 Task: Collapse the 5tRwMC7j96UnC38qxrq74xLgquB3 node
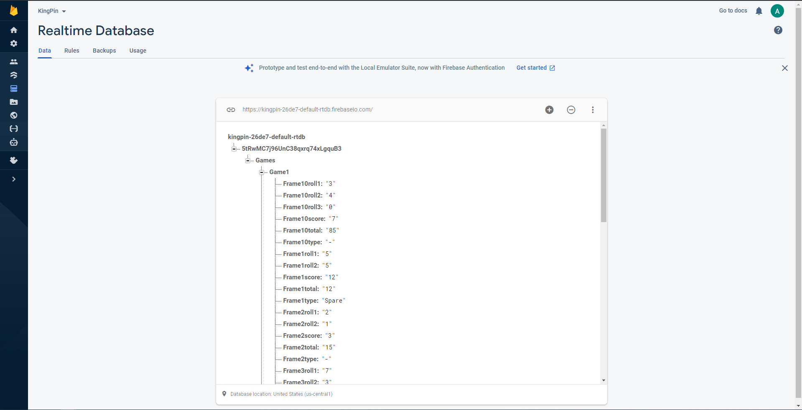tap(234, 149)
